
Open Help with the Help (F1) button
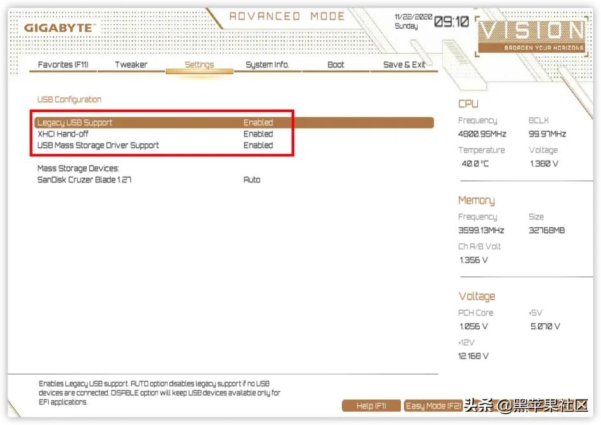(x=372, y=405)
